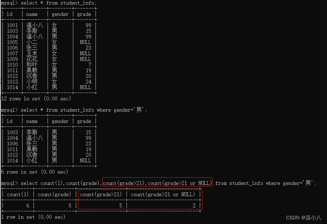The height and width of the screenshot is (224, 327).
Task: Click the id 1010 in first table
Action: (x=13, y=64)
